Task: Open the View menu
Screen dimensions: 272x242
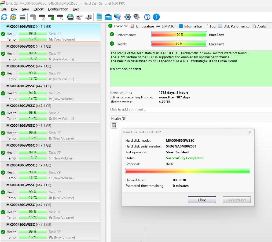Action: 25,9
